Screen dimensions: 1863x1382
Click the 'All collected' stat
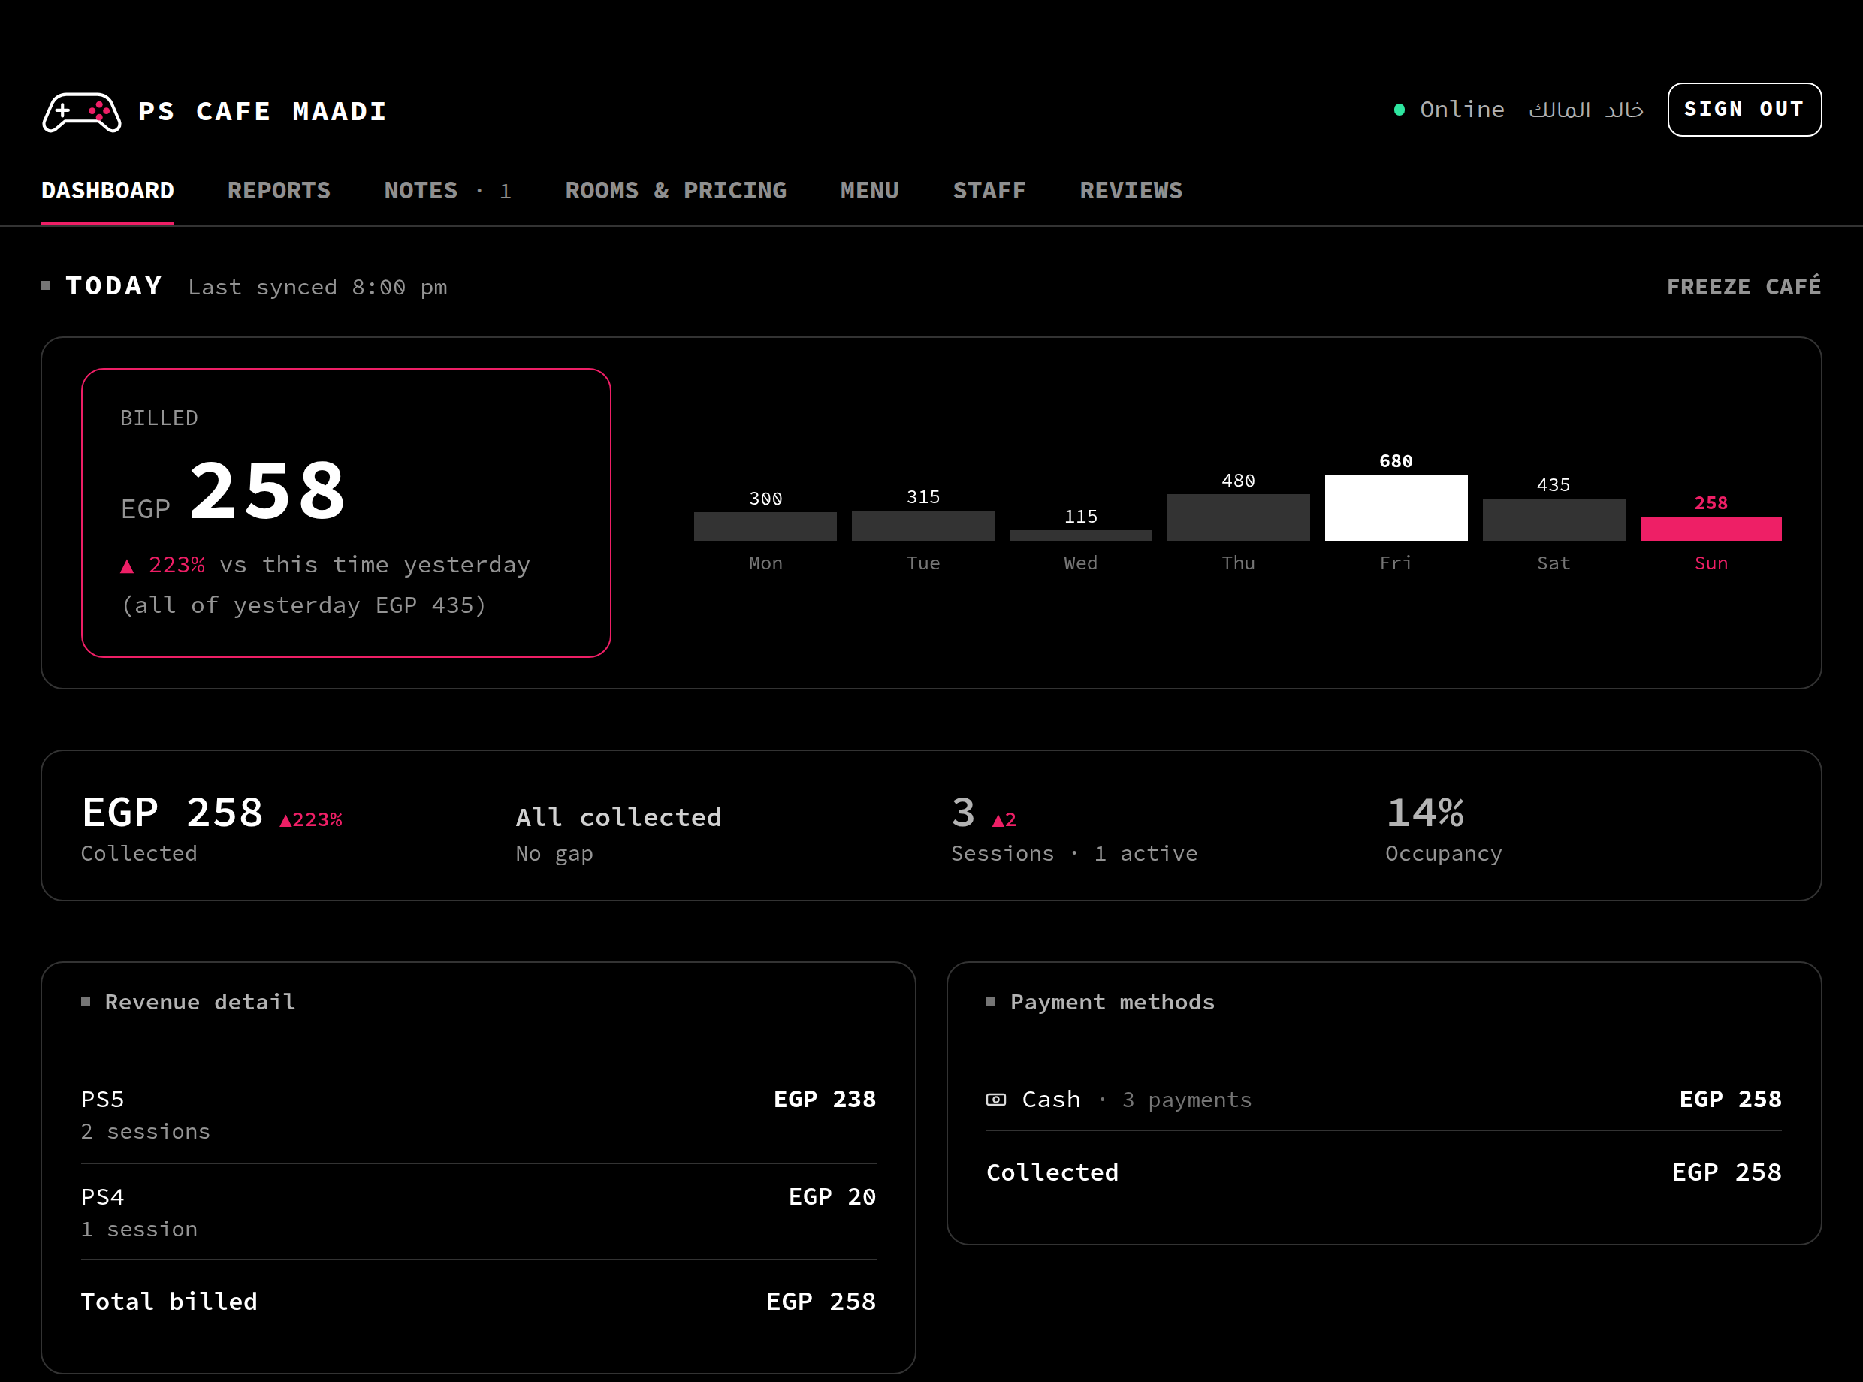[619, 817]
